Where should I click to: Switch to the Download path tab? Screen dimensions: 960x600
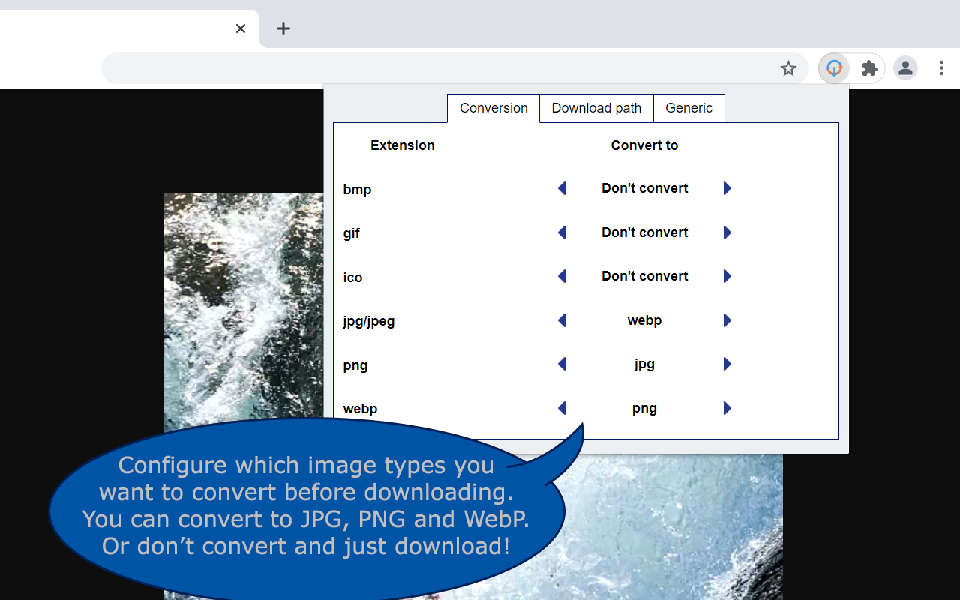595,108
